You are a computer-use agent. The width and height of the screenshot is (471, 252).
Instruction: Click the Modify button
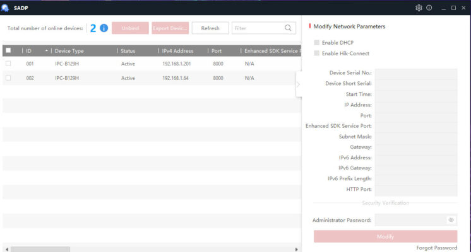point(385,236)
